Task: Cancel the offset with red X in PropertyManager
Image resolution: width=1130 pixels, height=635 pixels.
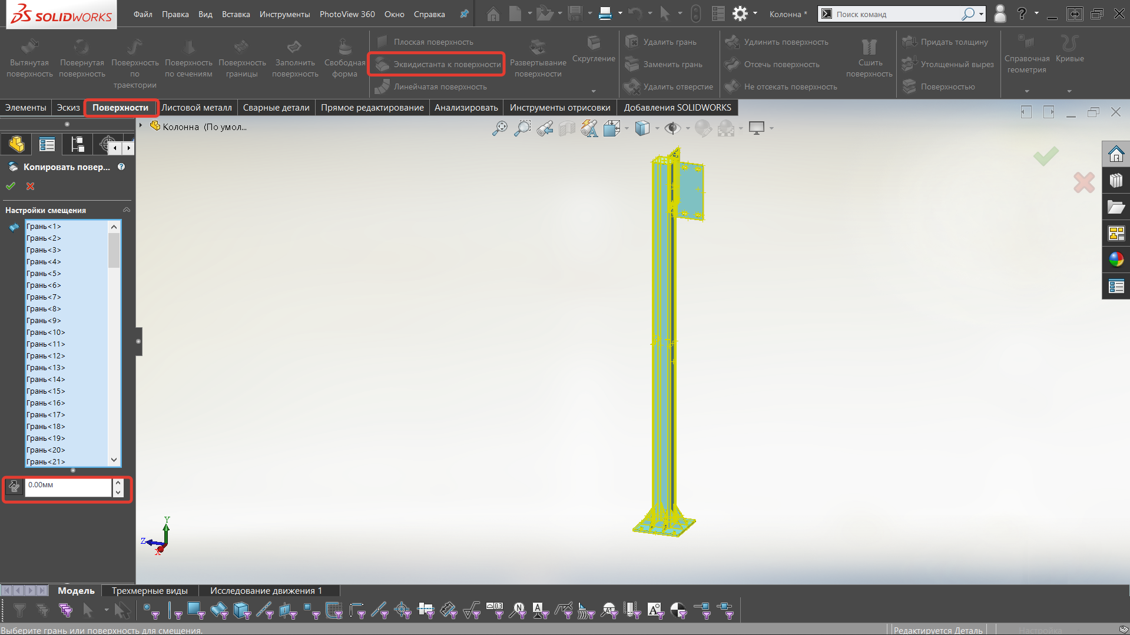Action: click(x=30, y=186)
